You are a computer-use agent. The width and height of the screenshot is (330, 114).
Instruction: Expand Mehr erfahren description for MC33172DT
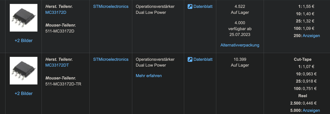[x=149, y=76]
